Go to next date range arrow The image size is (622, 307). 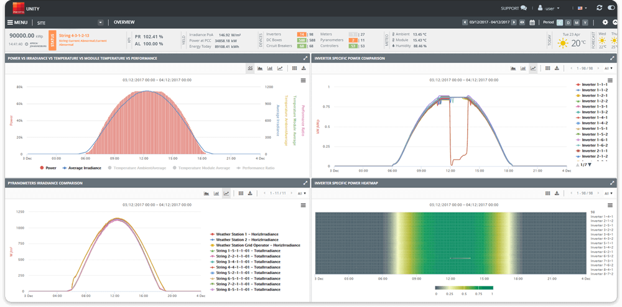(x=514, y=22)
